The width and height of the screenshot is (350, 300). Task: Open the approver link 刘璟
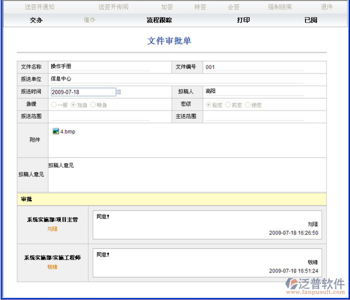click(x=52, y=229)
